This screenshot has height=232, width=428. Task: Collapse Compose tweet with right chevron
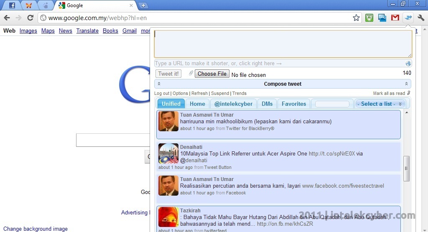click(406, 84)
